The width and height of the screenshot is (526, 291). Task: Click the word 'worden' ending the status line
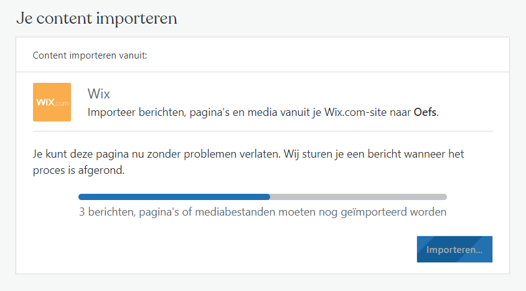coord(428,212)
